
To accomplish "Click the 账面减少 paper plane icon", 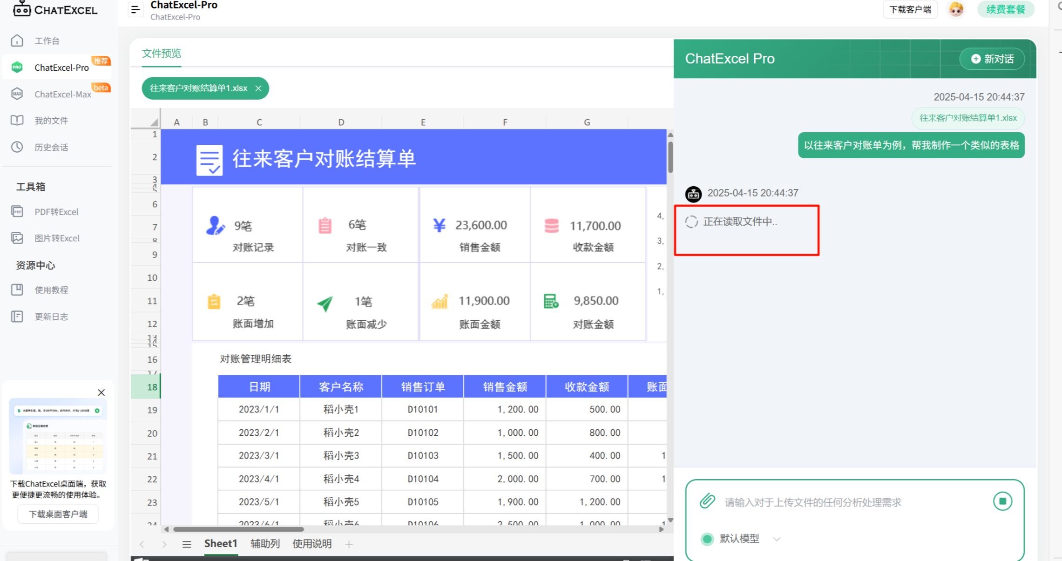I will coord(325,303).
